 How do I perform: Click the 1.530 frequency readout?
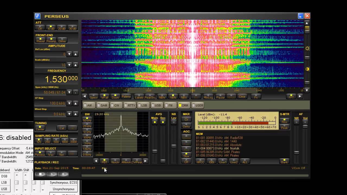click(x=61, y=79)
